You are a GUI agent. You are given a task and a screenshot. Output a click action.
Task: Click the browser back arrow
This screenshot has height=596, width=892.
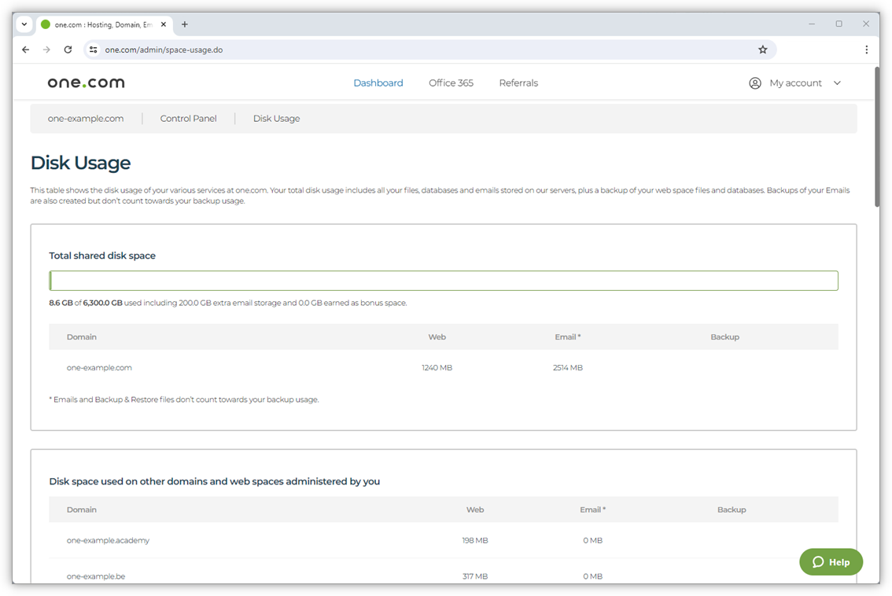[x=25, y=50]
